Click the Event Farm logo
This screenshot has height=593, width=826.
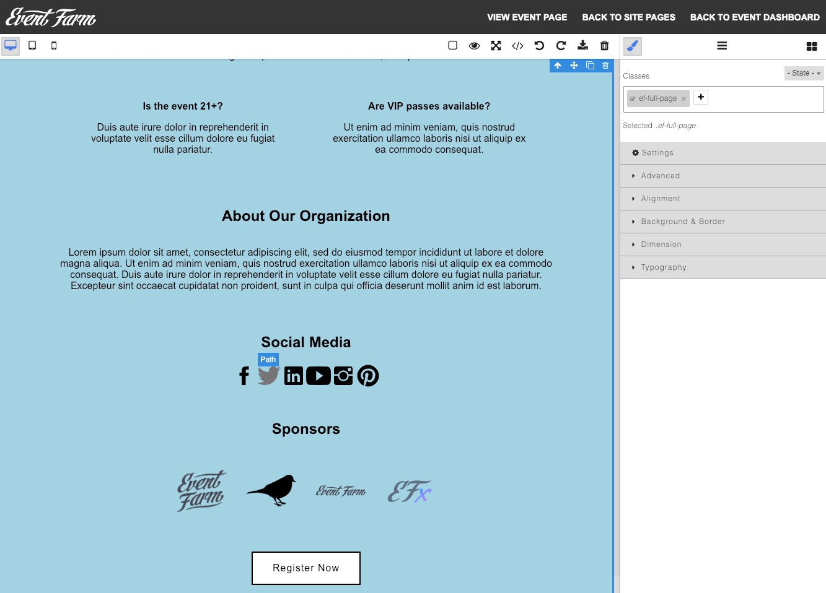51,17
